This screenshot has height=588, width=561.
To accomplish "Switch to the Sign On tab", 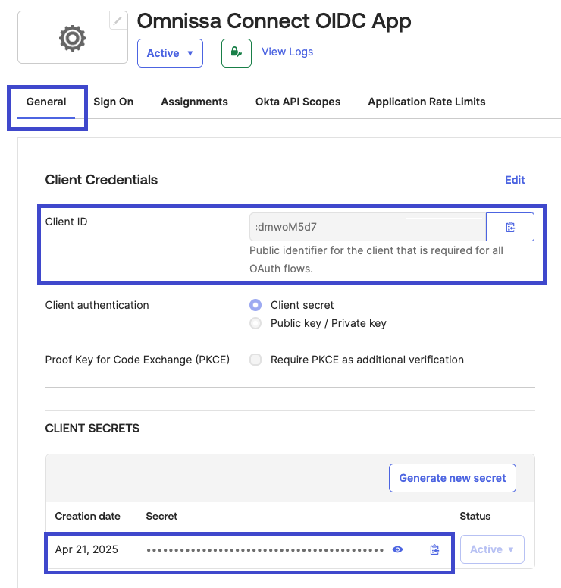I will click(114, 102).
